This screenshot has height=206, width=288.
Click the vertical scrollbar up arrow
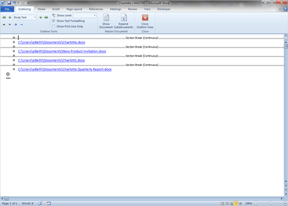(x=286, y=42)
